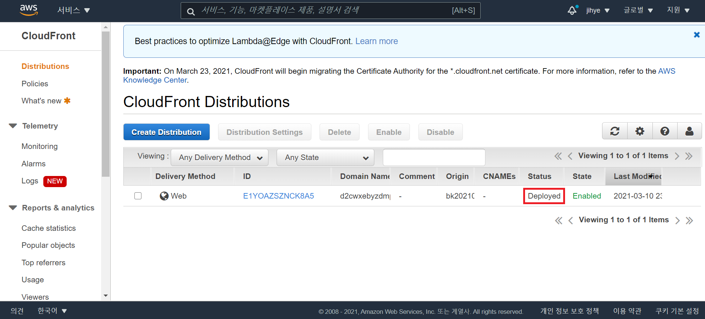705x319 pixels.
Task: Click the Web globe icon in row
Action: (164, 196)
